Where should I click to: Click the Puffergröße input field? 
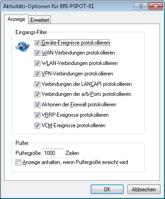53,153
